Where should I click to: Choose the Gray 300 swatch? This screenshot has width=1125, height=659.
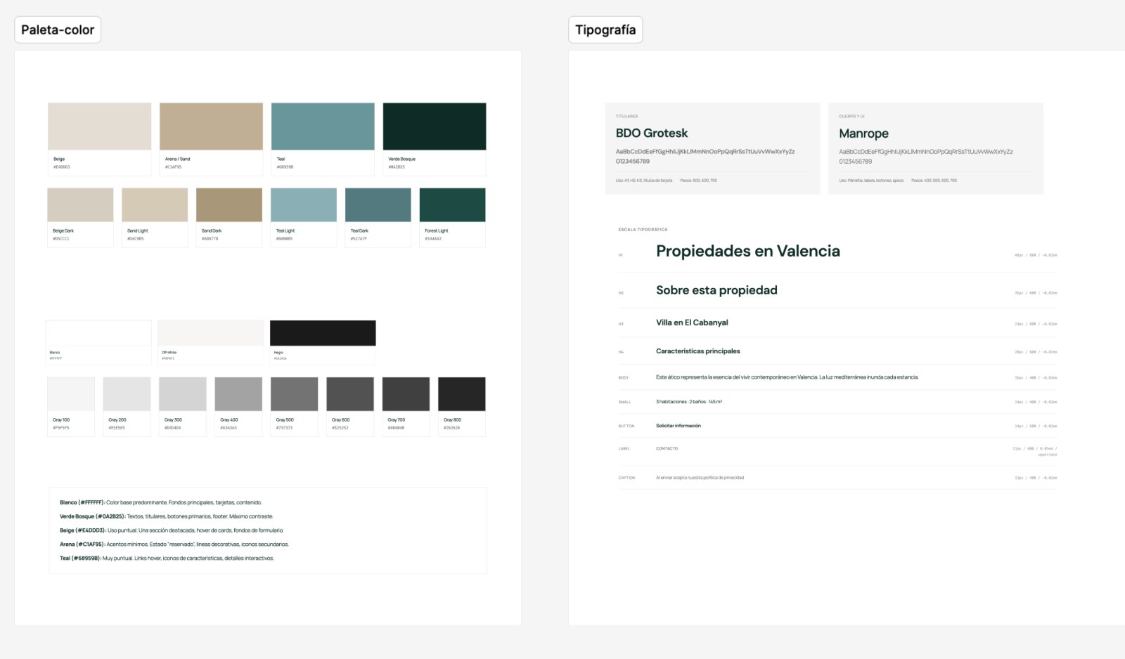coord(183,394)
